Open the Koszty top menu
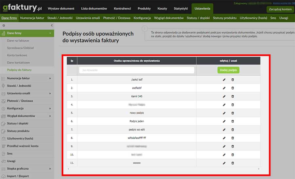This screenshot has height=179, width=295. tap(162, 9)
